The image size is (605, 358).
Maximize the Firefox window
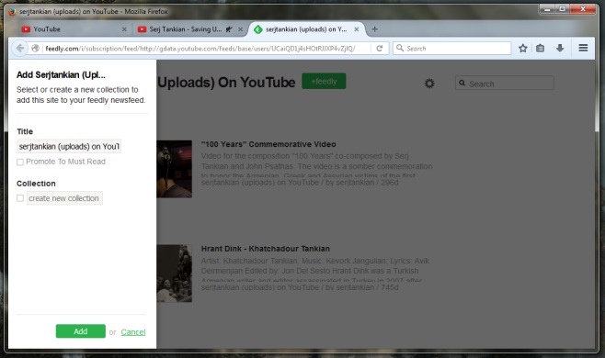tap(562, 9)
